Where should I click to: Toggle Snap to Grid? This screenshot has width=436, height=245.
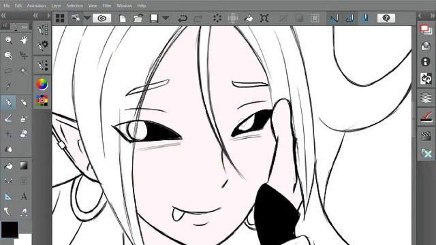[x=365, y=18]
